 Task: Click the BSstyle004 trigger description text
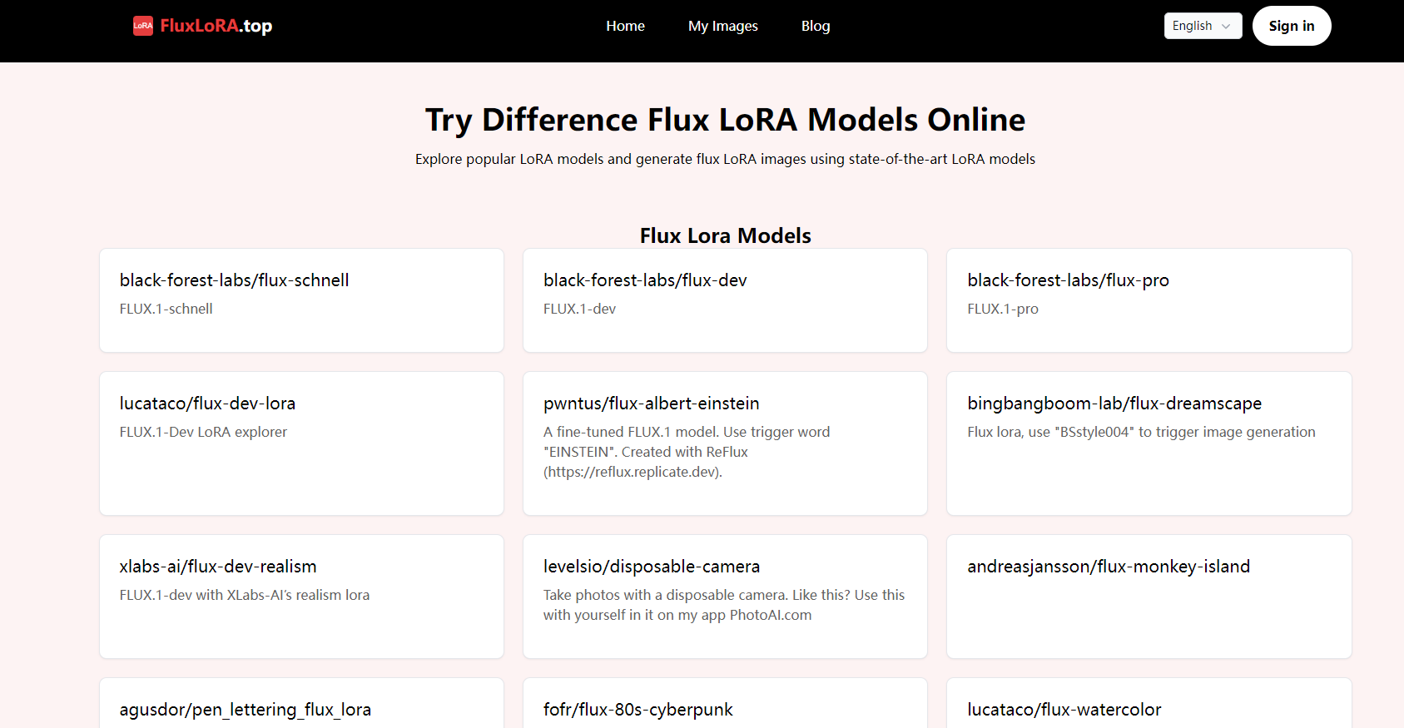click(1141, 432)
